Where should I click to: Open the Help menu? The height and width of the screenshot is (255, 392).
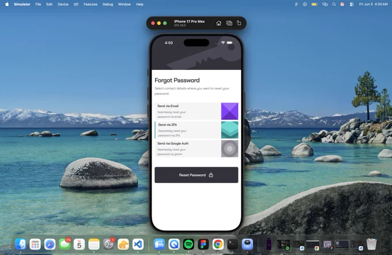pos(140,4)
